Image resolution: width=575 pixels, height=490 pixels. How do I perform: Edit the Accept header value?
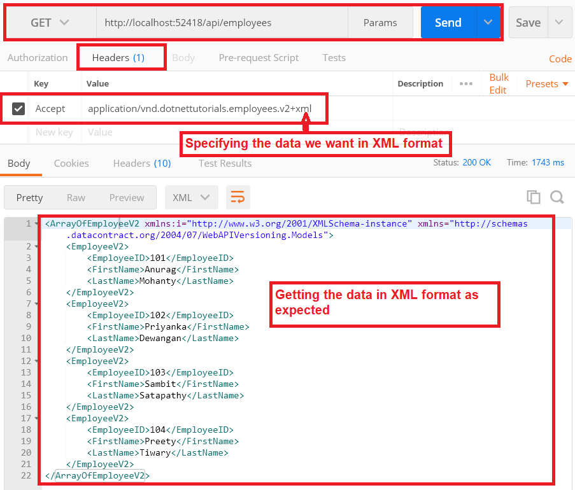click(x=200, y=109)
